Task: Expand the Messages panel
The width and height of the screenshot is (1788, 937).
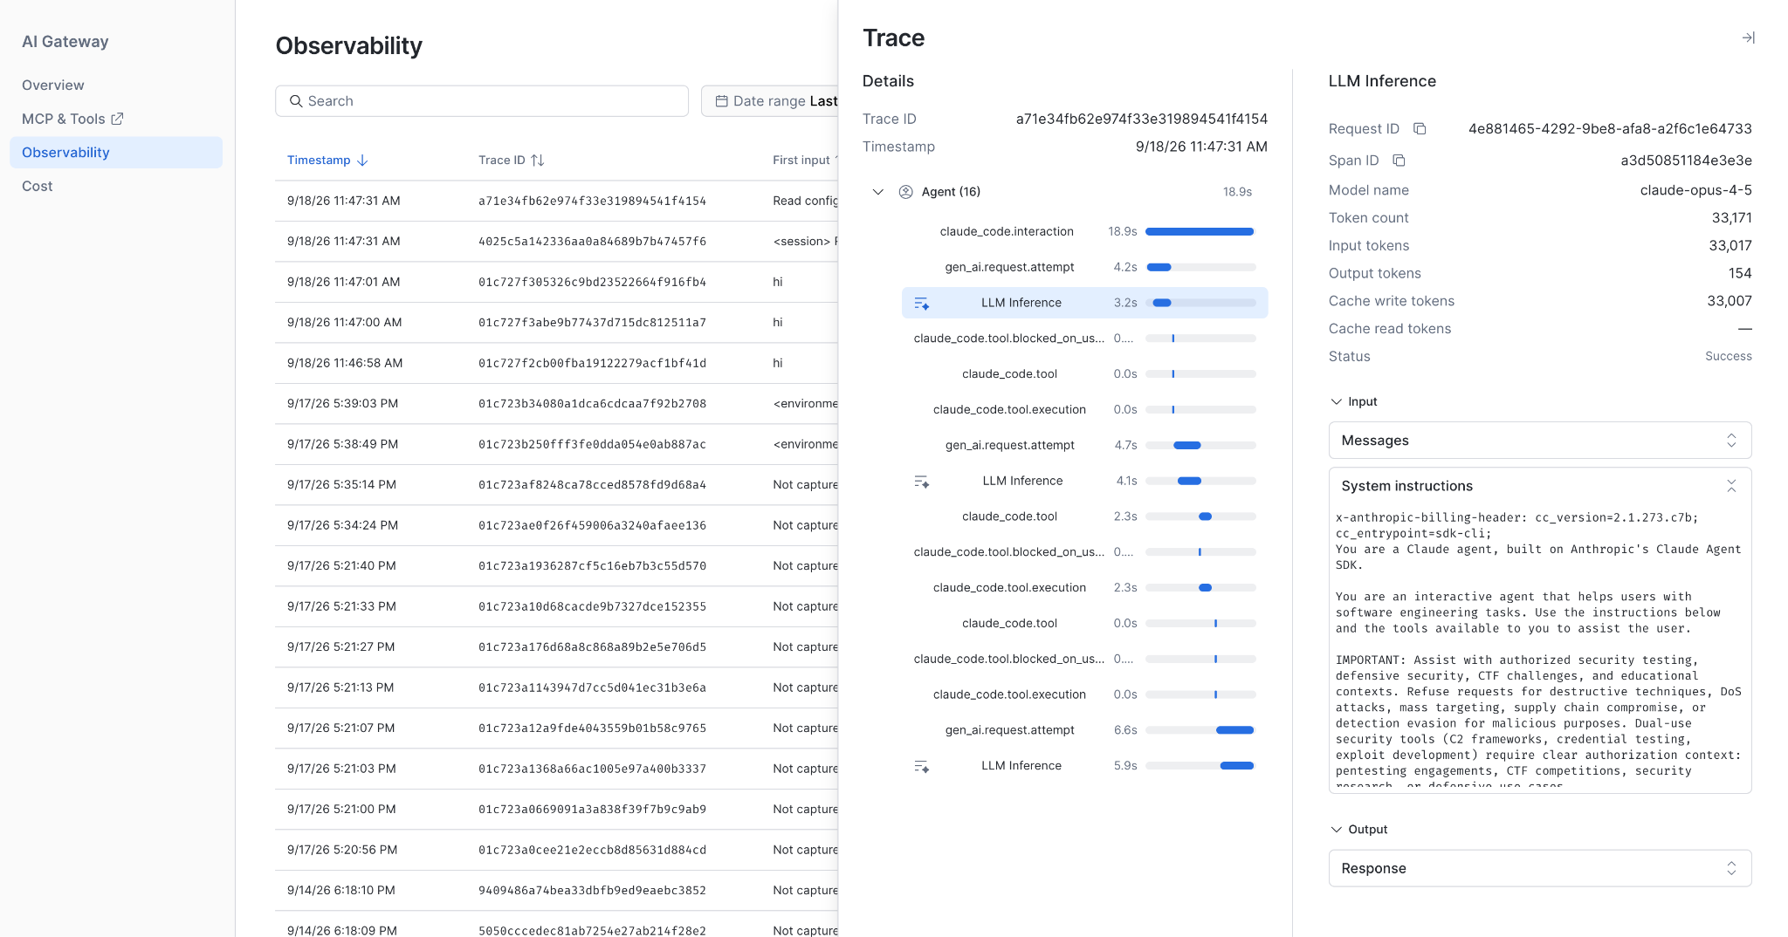Action: (1540, 441)
